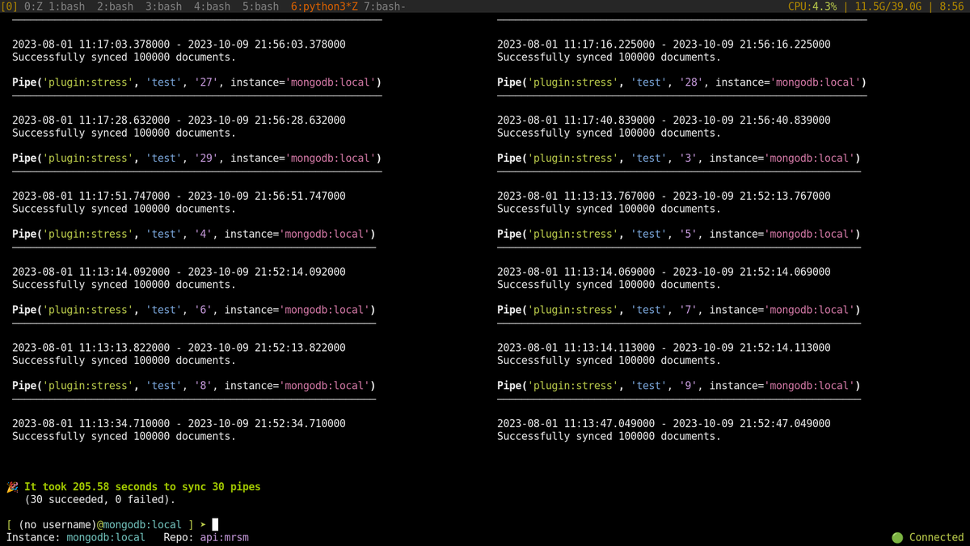The height and width of the screenshot is (546, 970).
Task: Click timestamp '2023-08-01 11:17:51.747000'
Action: click(x=91, y=197)
